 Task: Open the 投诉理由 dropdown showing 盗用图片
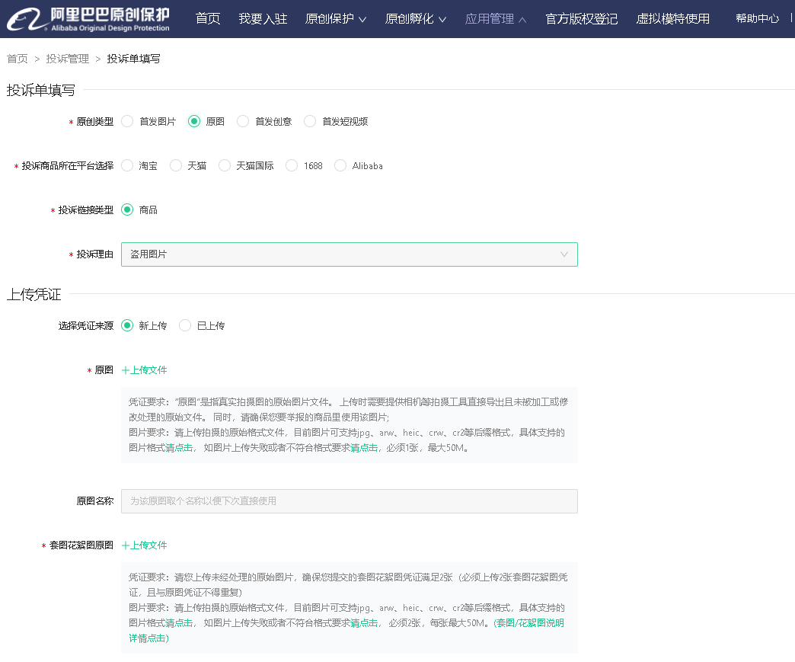click(349, 254)
